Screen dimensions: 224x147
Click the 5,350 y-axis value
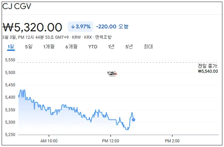pos(10,110)
